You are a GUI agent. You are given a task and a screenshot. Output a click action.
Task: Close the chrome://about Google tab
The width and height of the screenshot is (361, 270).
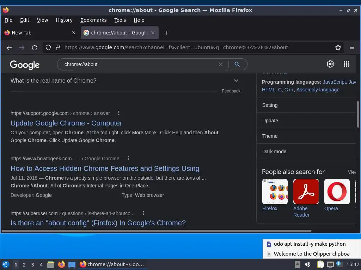point(153,33)
